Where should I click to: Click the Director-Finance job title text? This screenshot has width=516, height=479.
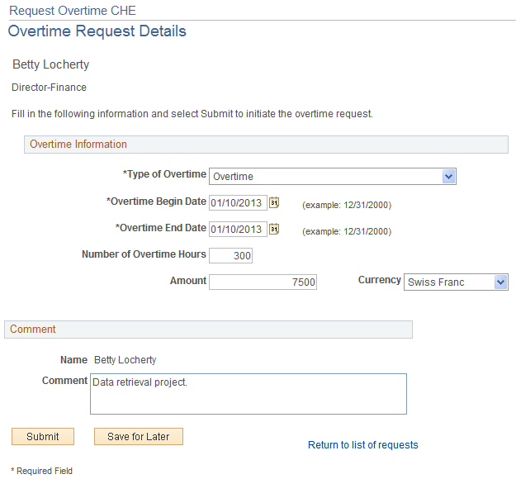50,88
